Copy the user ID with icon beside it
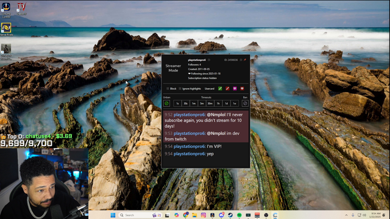Image resolution: width=390 pixels, height=219 pixels. (241, 60)
